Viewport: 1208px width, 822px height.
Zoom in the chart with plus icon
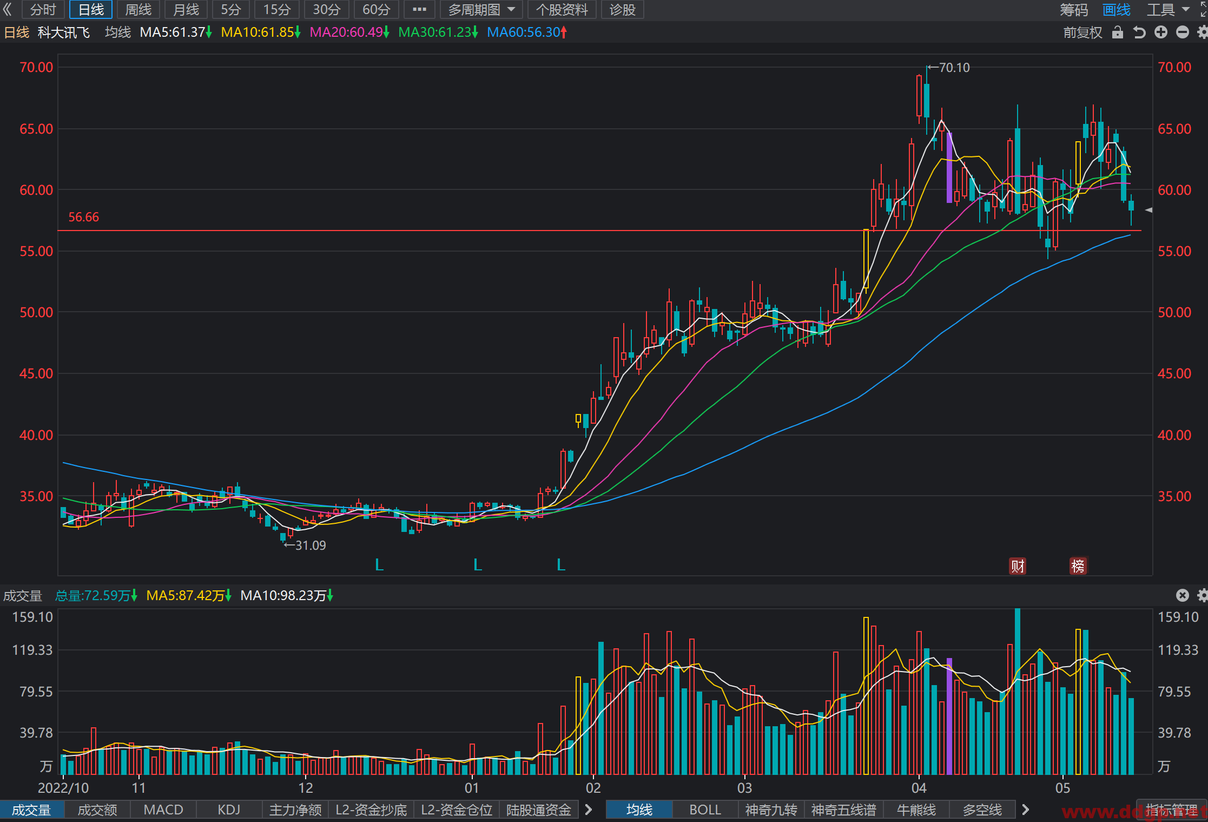(1161, 32)
